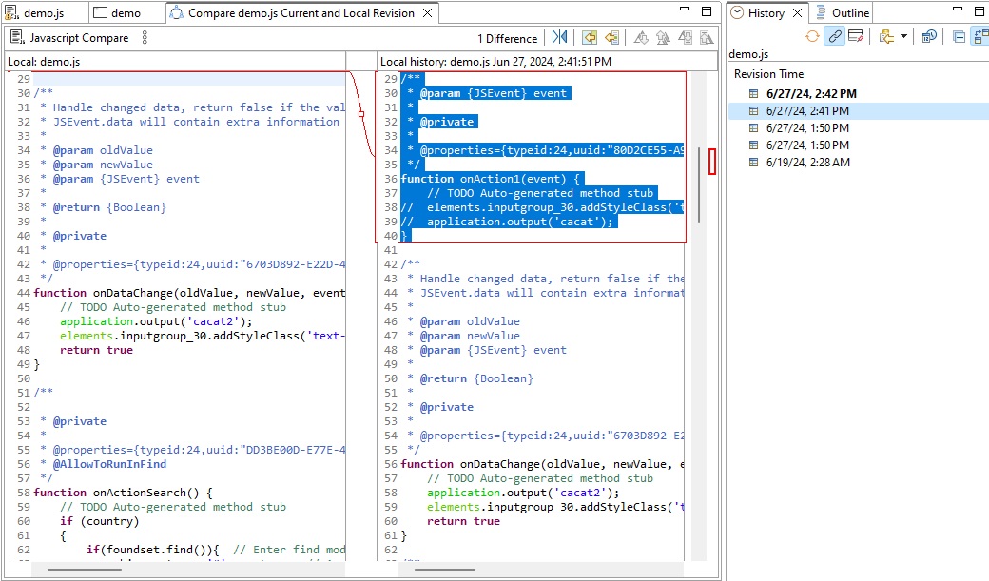Switch to the demo form editor tab
The image size is (989, 581).
pos(118,13)
